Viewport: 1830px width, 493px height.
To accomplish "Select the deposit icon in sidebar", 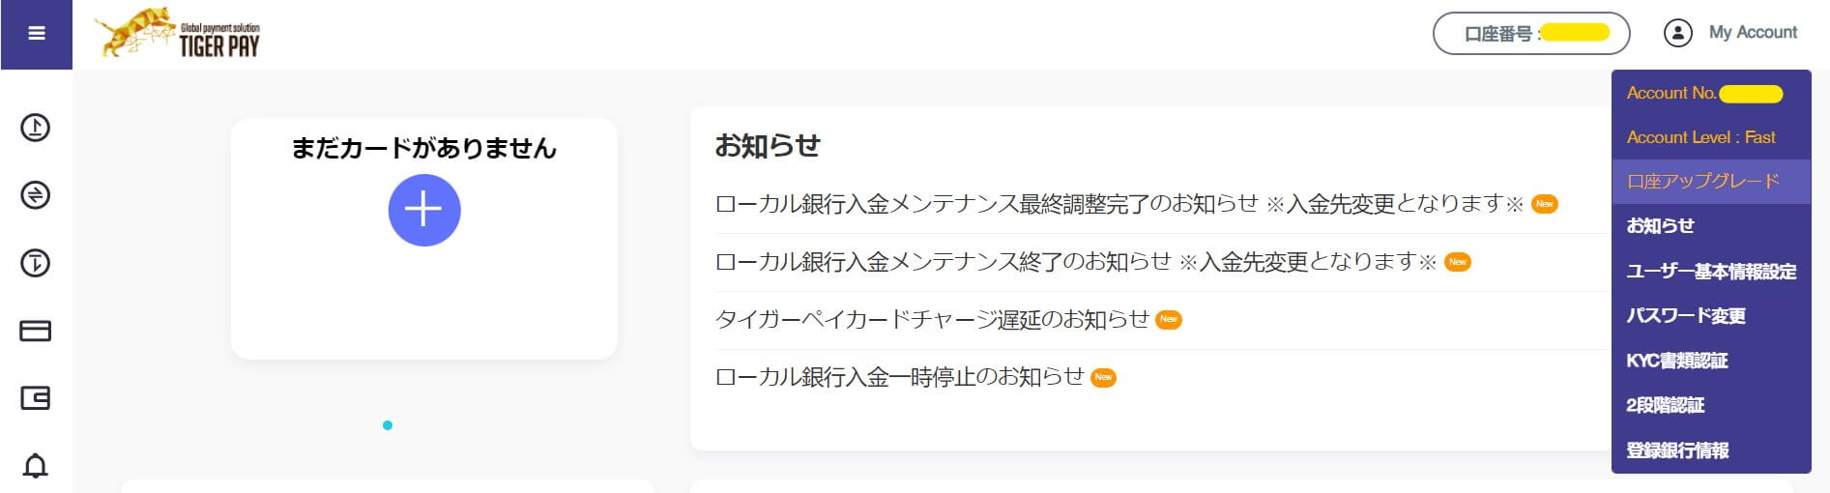I will (x=36, y=128).
